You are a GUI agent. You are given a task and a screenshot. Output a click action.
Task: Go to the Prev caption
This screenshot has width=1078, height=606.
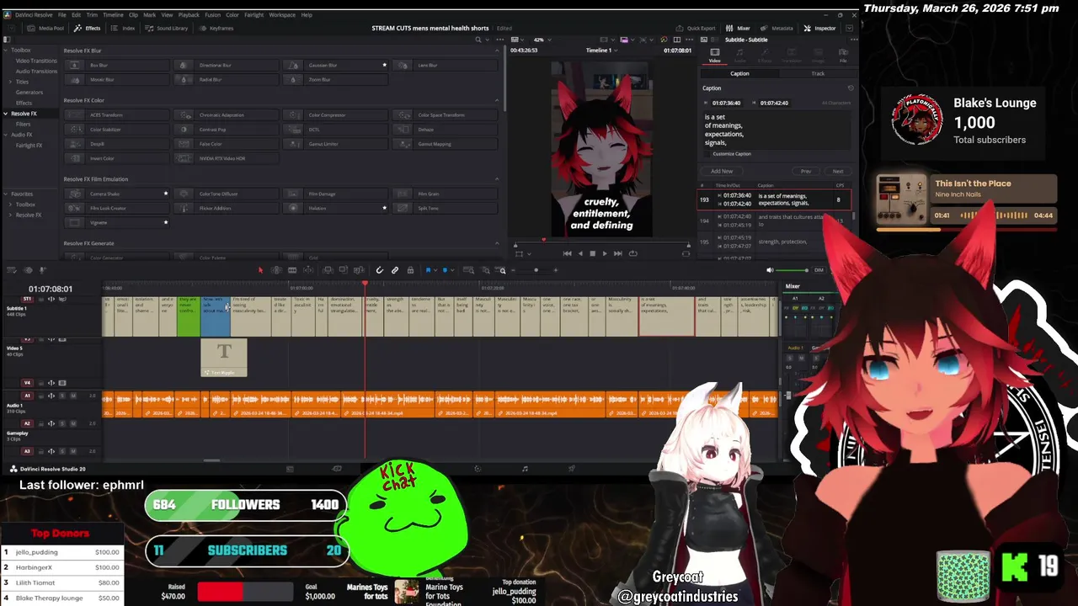coord(806,171)
